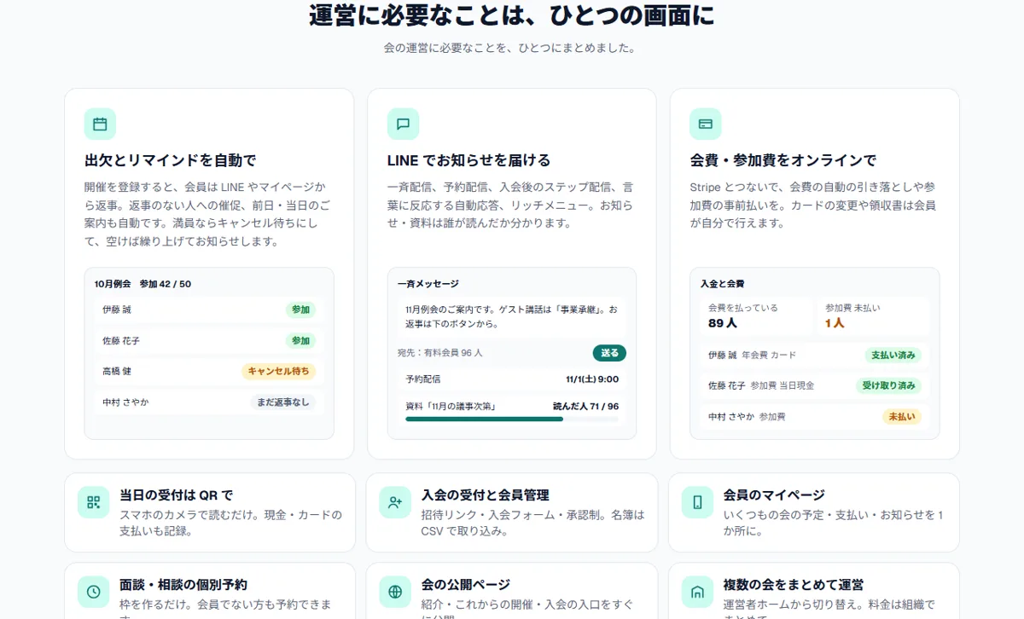Open the 会の公開ページ feature card title
The height and width of the screenshot is (619, 1024).
coord(465,584)
